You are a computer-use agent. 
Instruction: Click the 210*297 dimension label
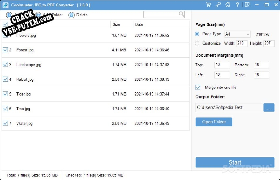pos(263,34)
